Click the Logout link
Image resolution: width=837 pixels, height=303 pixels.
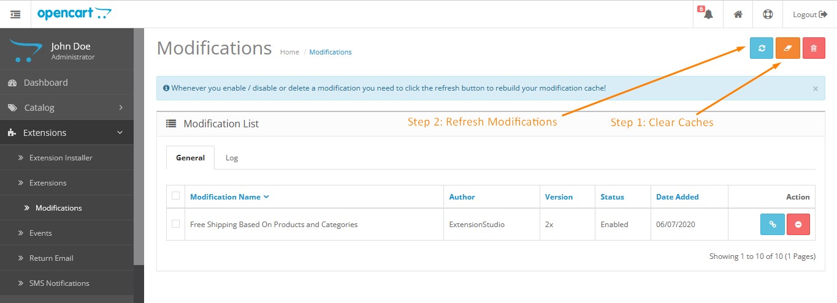tap(809, 14)
